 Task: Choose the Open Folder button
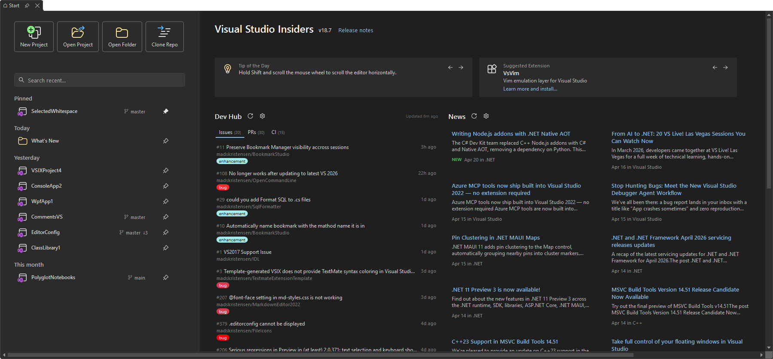122,37
